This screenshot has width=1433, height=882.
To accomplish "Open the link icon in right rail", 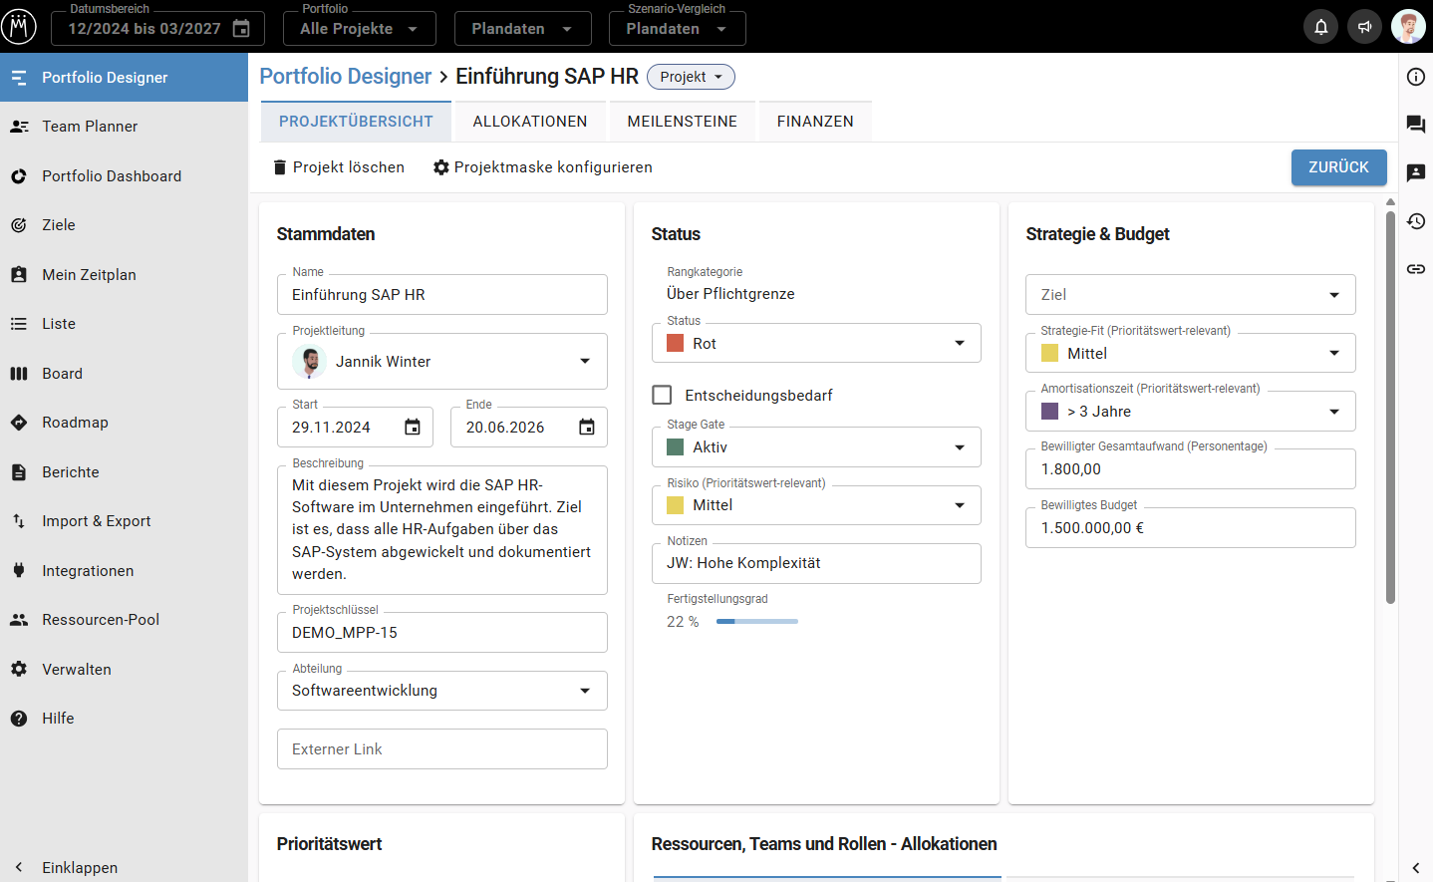I will coord(1416,269).
